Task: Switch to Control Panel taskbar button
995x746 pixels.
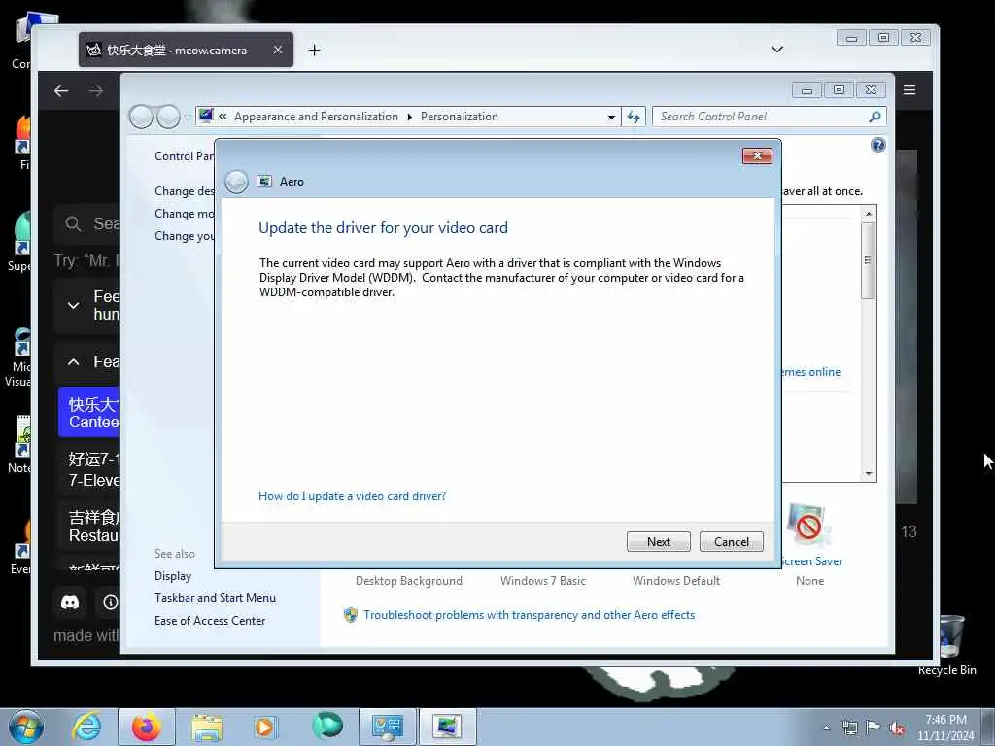Action: click(x=387, y=727)
